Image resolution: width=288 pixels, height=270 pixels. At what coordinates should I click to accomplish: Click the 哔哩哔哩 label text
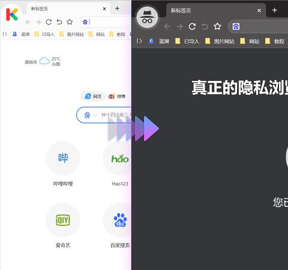[63, 184]
